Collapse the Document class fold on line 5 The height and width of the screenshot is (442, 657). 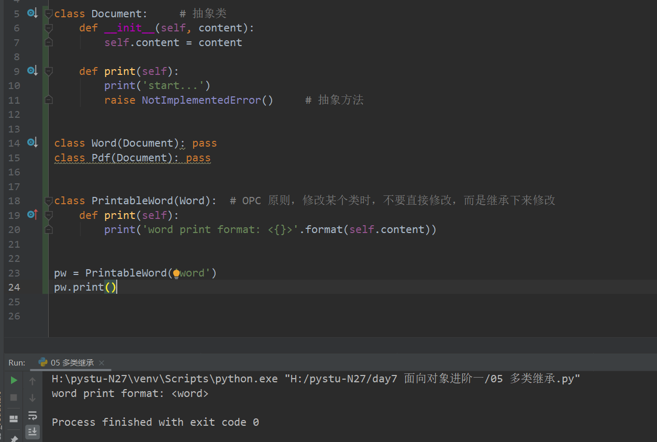[49, 14]
